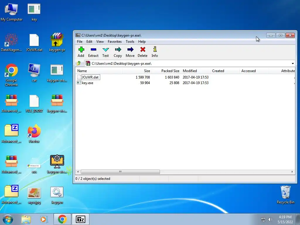
Task: Select the keygen-pr desktop archive icon
Action: click(x=57, y=42)
